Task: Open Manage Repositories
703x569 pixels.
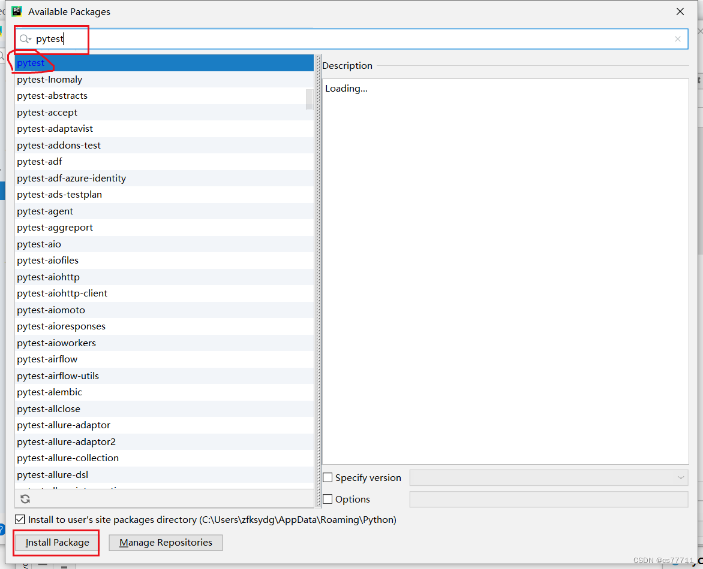Action: [166, 543]
